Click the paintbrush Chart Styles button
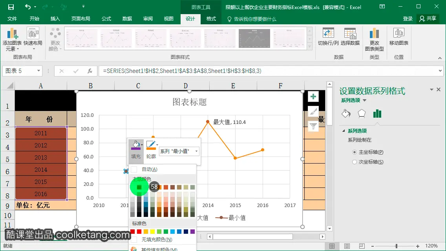 point(313,111)
